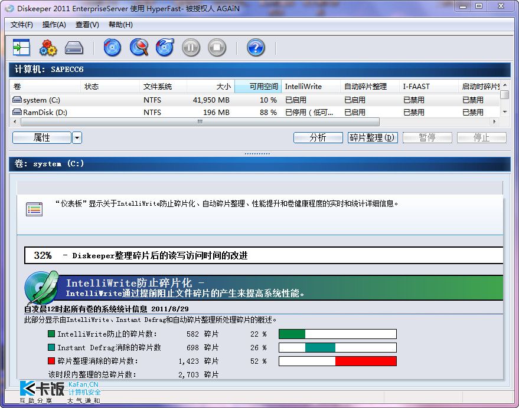Sort by the 卷 column header
519x408 pixels.
click(45, 87)
